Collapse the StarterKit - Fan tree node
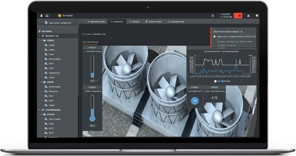Screen dimensions: 296x156 click(40, 36)
